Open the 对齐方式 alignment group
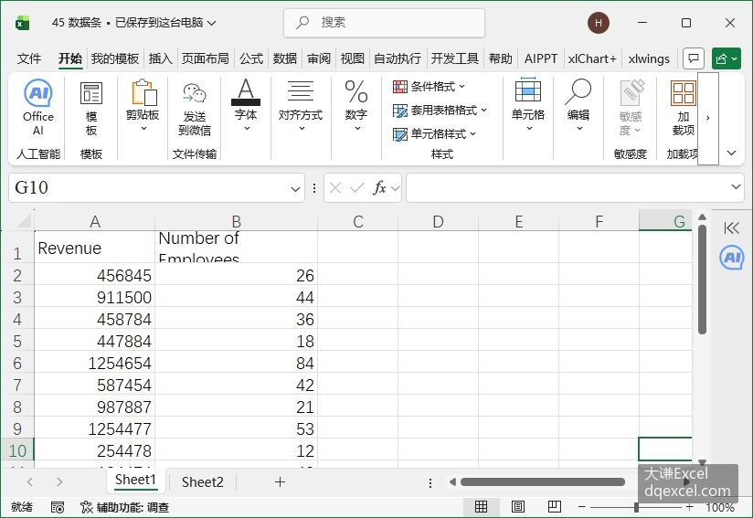Viewport: 753px width, 518px height. point(301,105)
